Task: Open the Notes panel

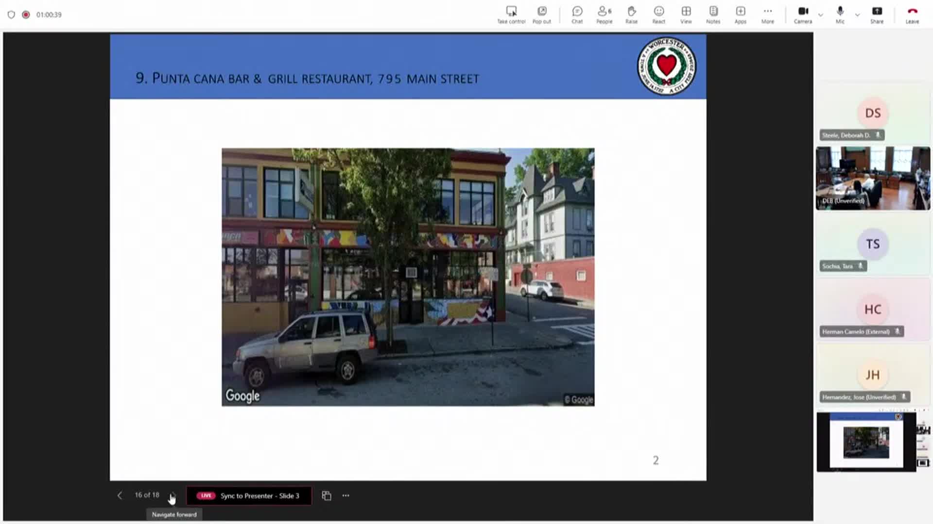Action: click(713, 14)
